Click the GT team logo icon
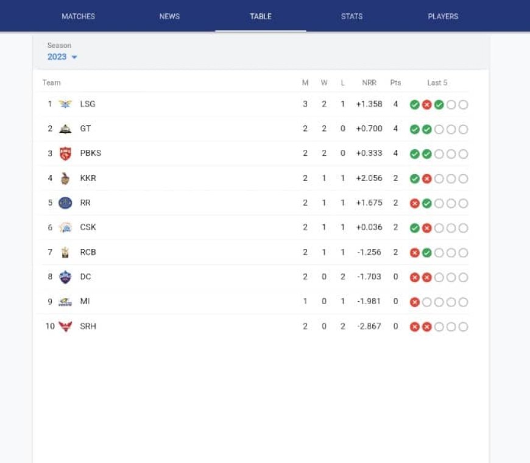Image resolution: width=530 pixels, height=463 pixels. (x=65, y=129)
